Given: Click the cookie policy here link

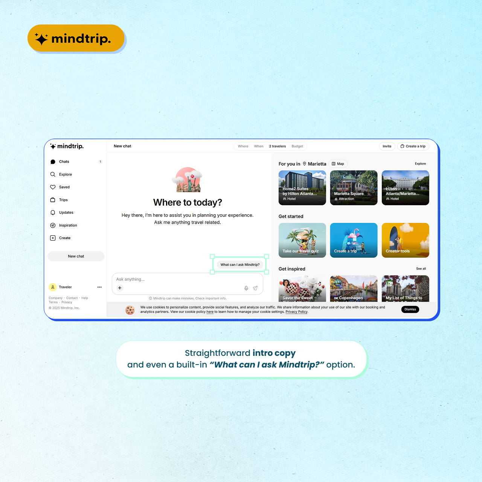Looking at the screenshot, I should (x=210, y=312).
